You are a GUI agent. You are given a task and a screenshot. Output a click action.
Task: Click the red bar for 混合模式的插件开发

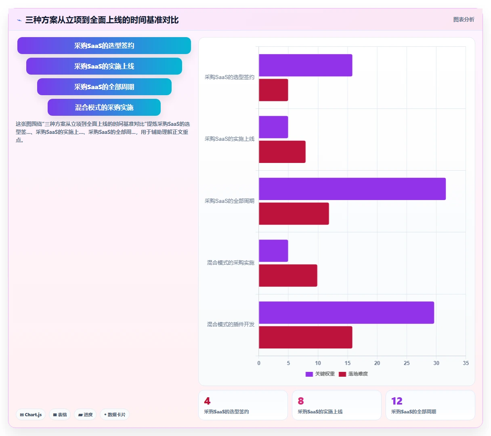tap(305, 337)
